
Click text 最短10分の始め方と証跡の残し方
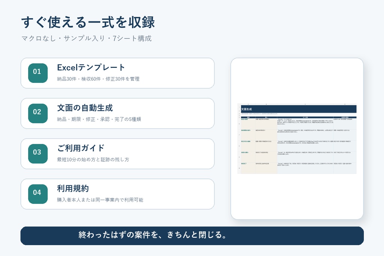(93, 160)
